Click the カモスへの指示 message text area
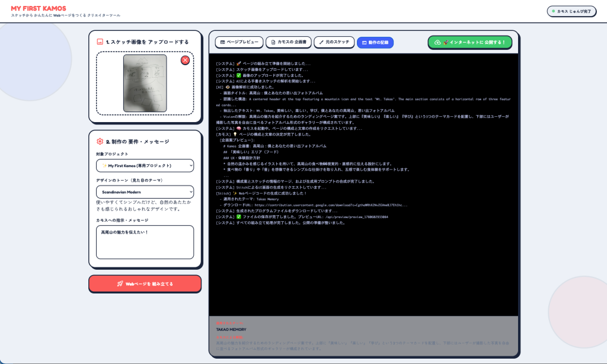 (145, 242)
